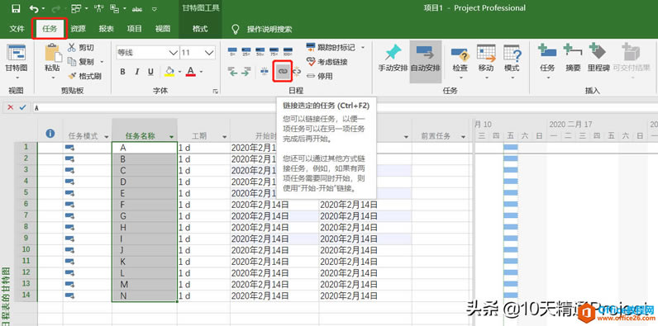Select Auto Schedule (自动安排)

click(426, 61)
